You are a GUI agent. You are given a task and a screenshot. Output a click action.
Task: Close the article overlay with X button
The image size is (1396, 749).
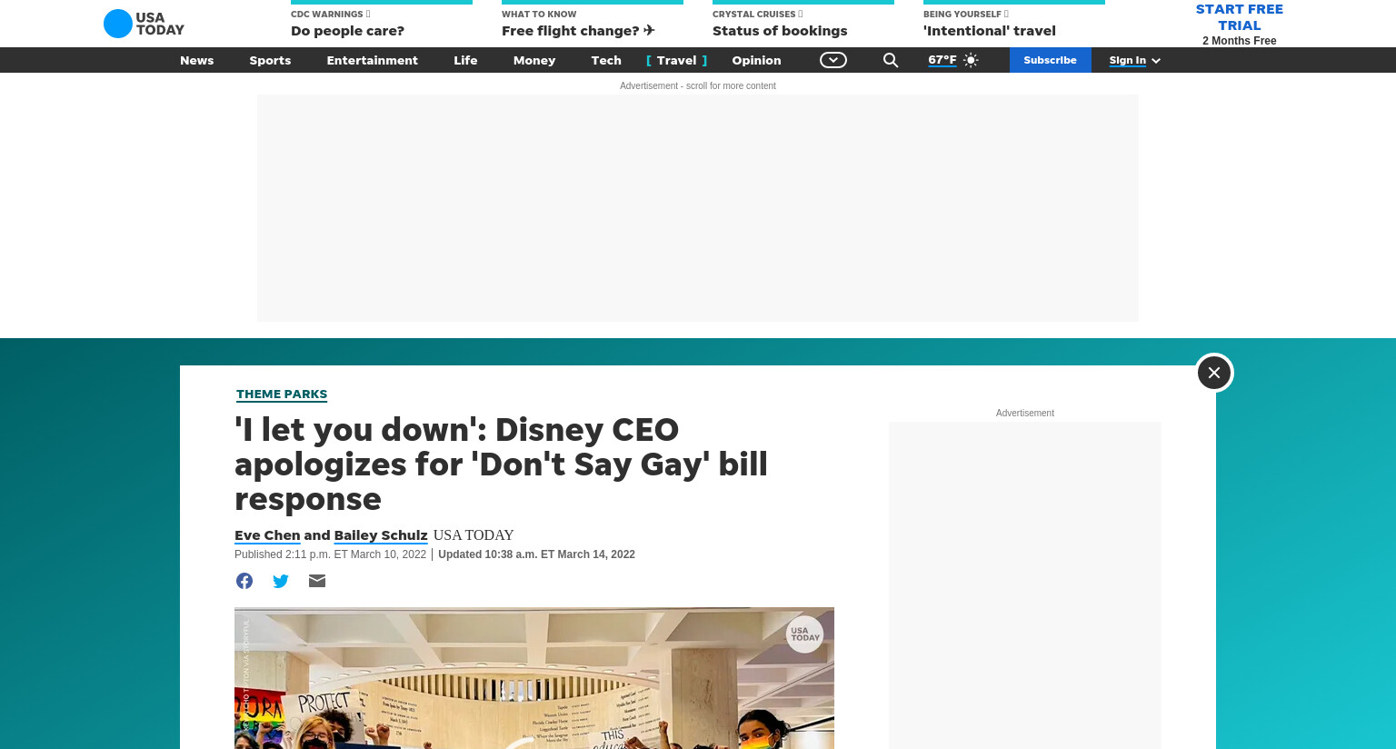tap(1214, 373)
